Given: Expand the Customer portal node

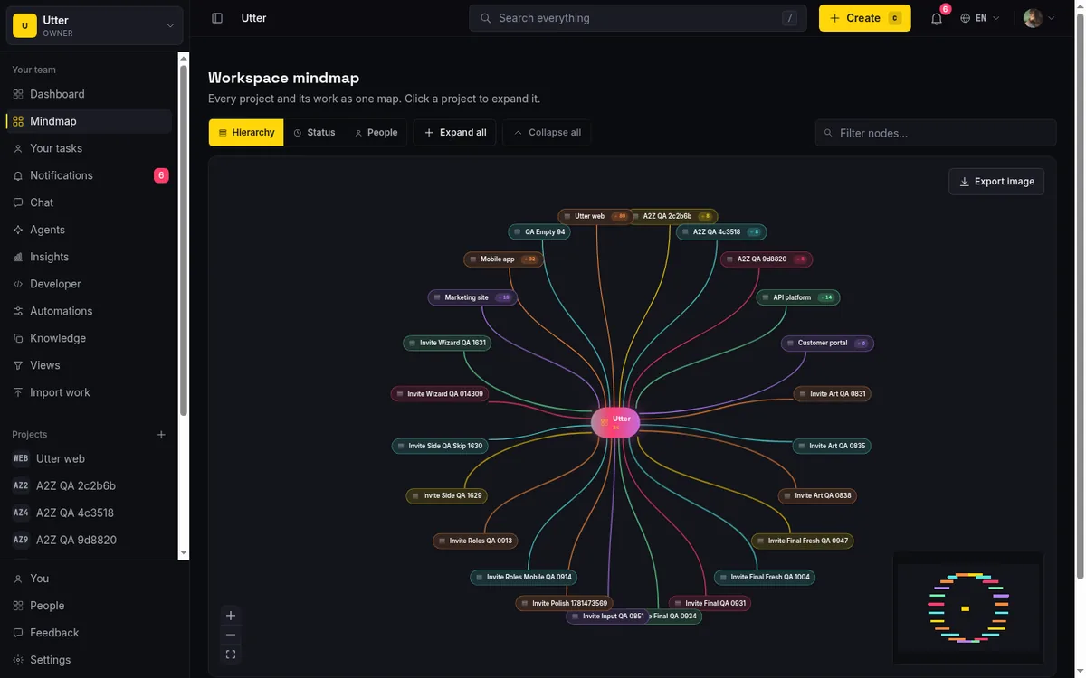Looking at the screenshot, I should (x=827, y=344).
